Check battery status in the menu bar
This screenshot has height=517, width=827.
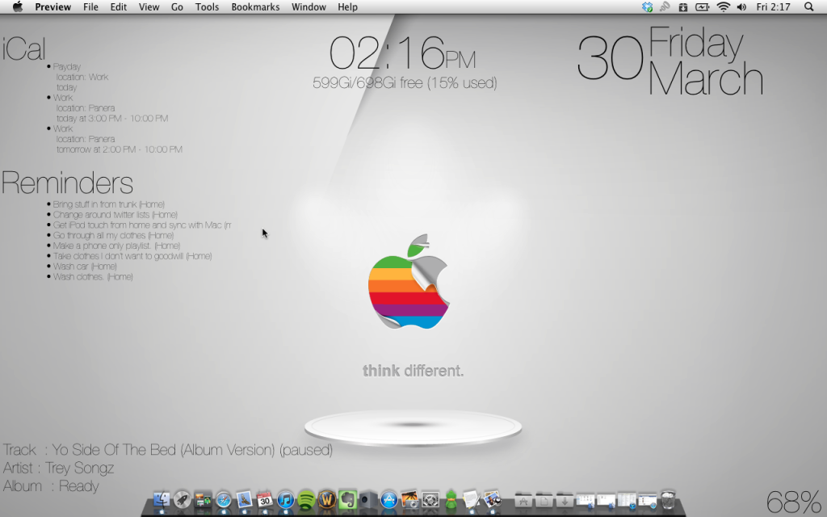click(702, 7)
